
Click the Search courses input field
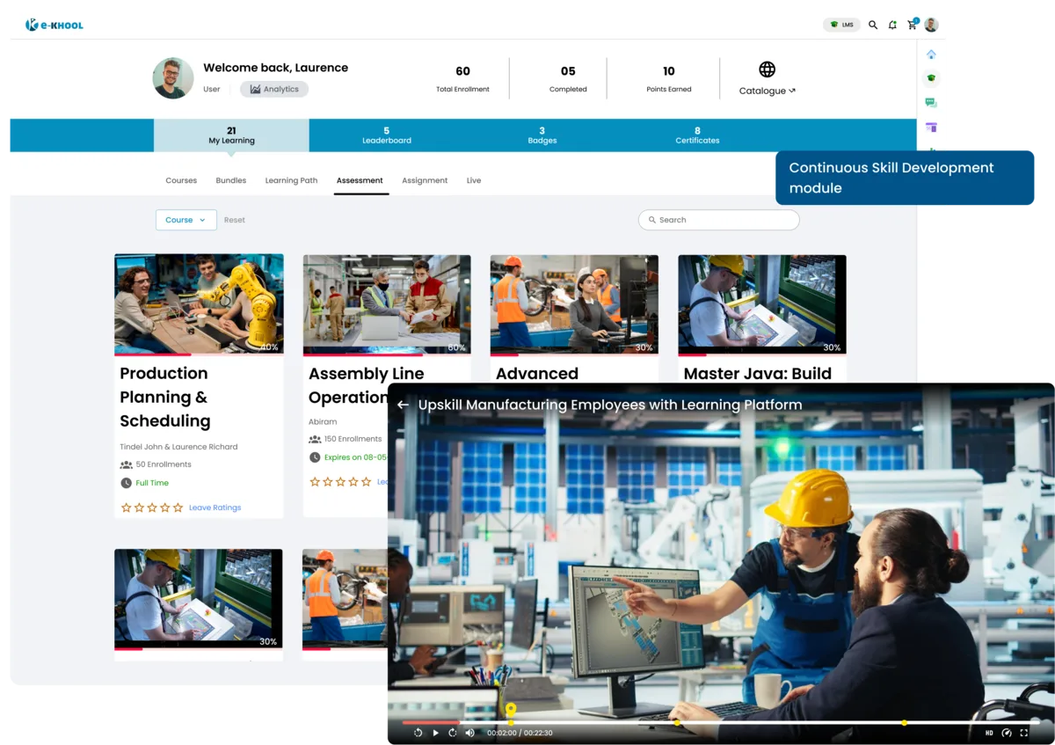pyautogui.click(x=719, y=220)
